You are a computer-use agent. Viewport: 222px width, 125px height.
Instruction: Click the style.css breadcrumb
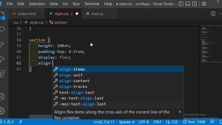[x=37, y=23]
